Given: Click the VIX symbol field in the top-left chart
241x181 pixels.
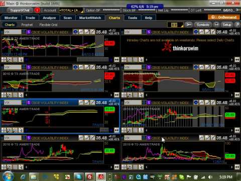Looking at the screenshot, I should (x=13, y=32).
